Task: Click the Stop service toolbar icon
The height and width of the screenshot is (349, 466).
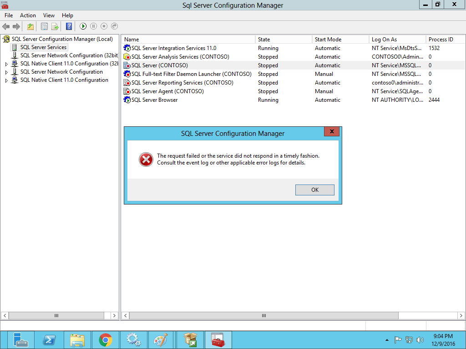Action: (x=104, y=26)
